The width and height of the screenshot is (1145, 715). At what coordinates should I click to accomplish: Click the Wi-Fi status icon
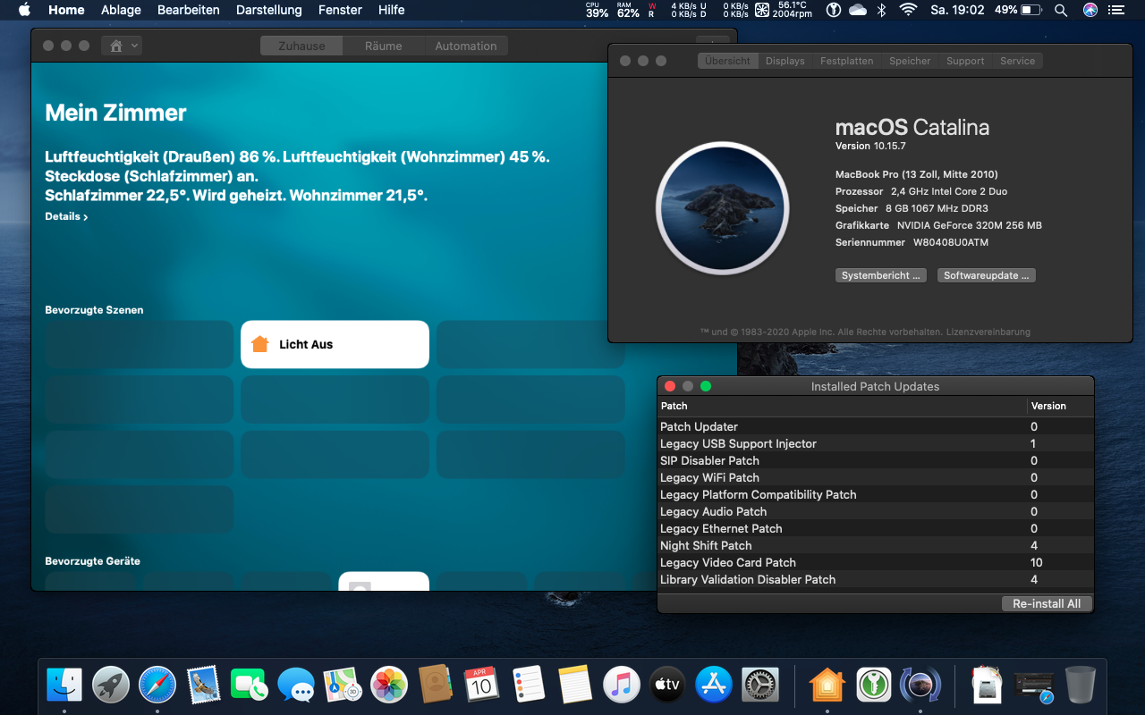pos(908,10)
